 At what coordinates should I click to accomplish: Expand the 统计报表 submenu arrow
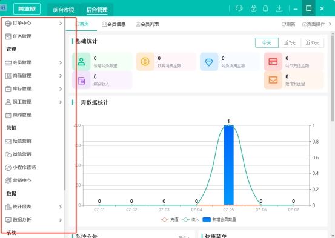pos(61,207)
